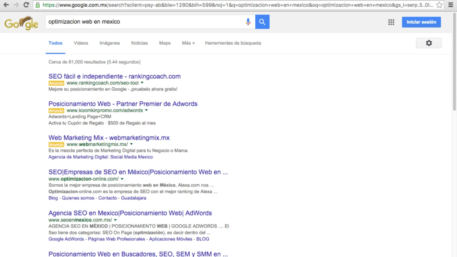Switch to the Imágenes tab
Image resolution: width=457 pixels, height=257 pixels.
110,43
